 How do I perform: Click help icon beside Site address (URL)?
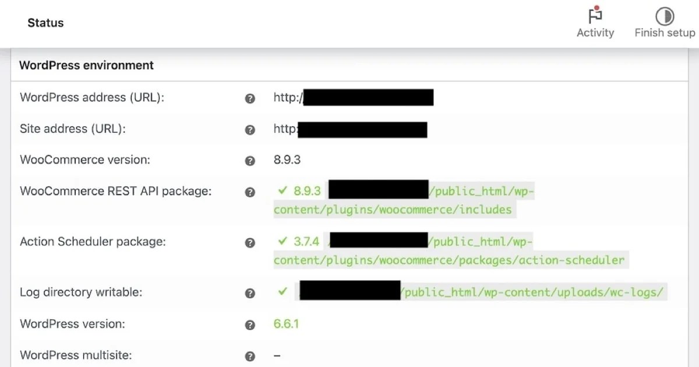[x=250, y=129]
